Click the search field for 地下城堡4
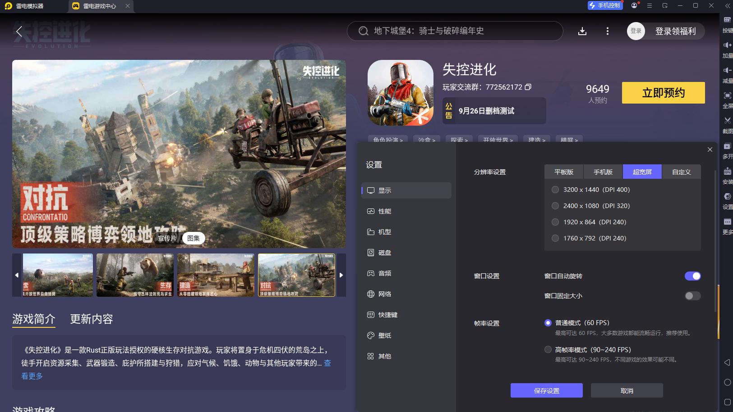The width and height of the screenshot is (733, 412). [455, 31]
